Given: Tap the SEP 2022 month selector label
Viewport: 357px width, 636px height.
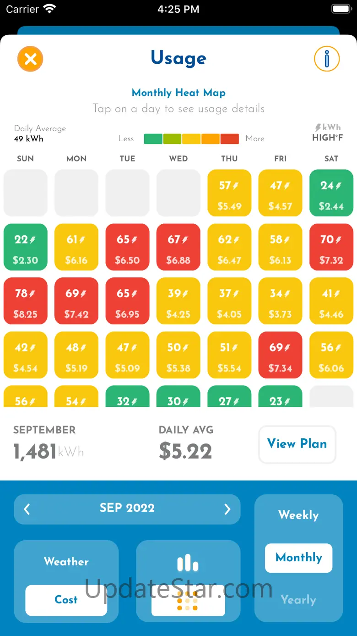Looking at the screenshot, I should point(127,508).
